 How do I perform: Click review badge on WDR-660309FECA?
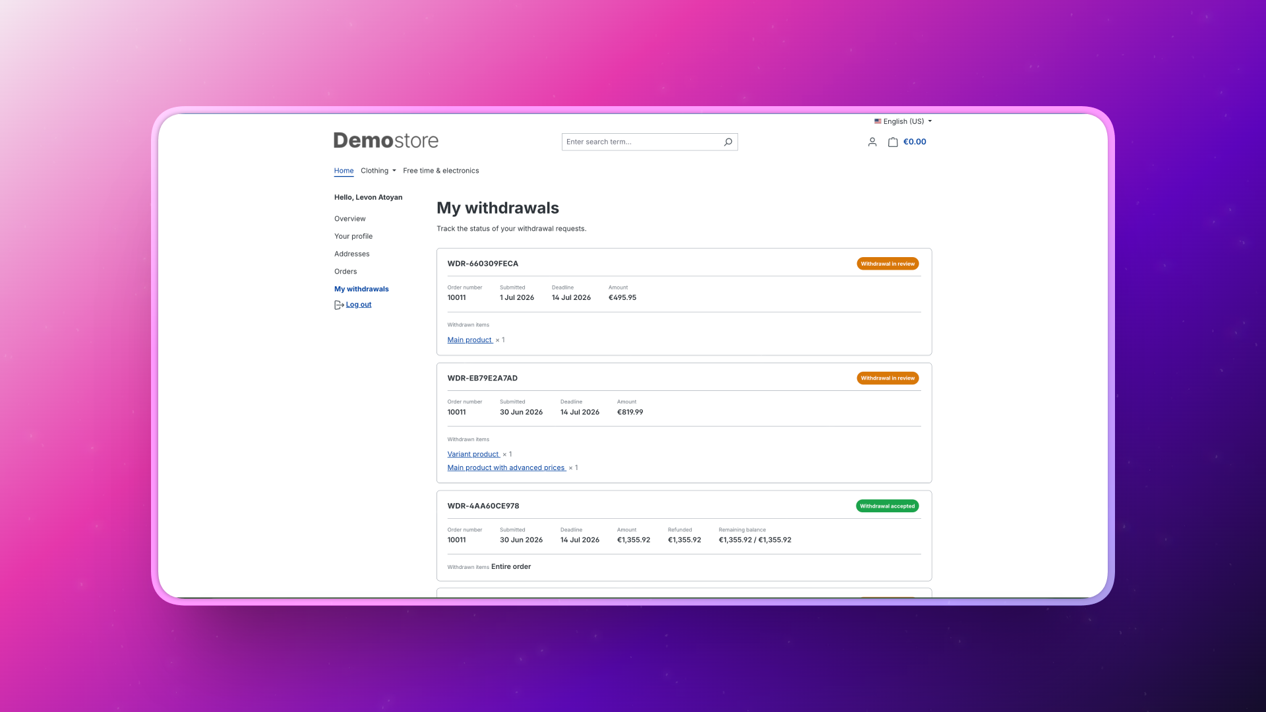coord(888,264)
